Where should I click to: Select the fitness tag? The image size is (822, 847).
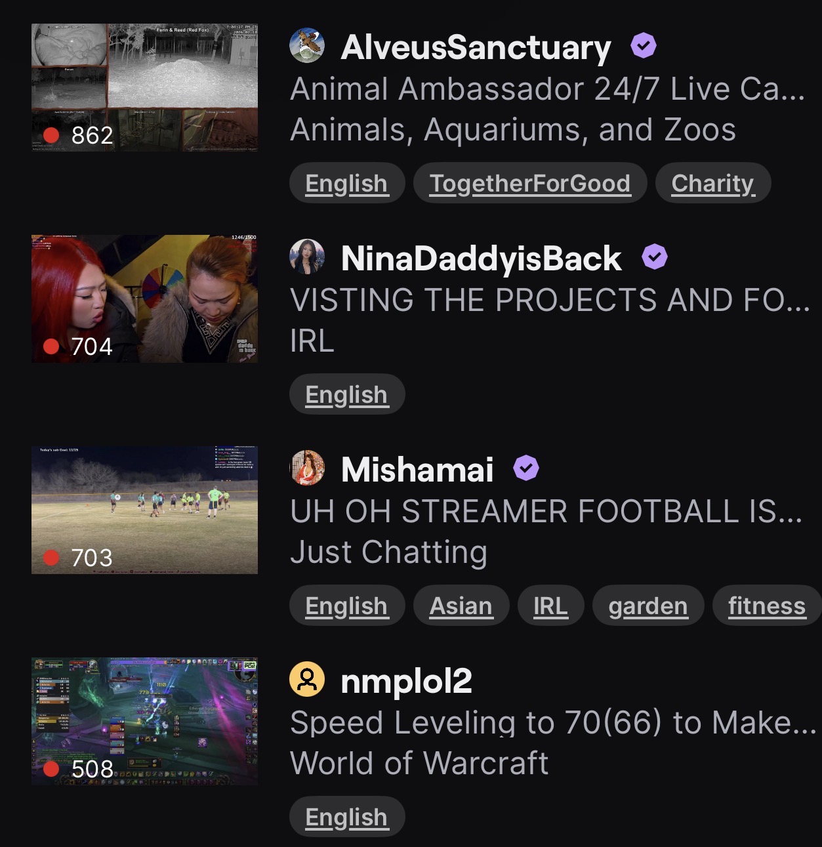point(767,606)
